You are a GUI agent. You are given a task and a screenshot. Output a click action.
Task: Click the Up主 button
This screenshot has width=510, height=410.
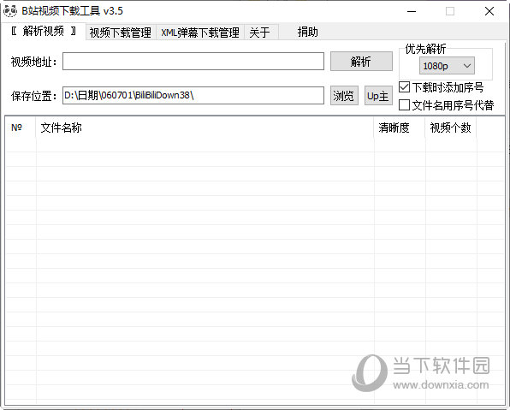tap(378, 96)
